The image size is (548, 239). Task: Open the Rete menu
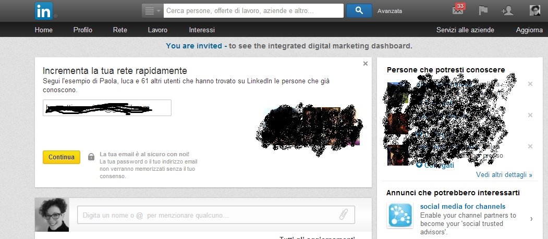pos(120,30)
